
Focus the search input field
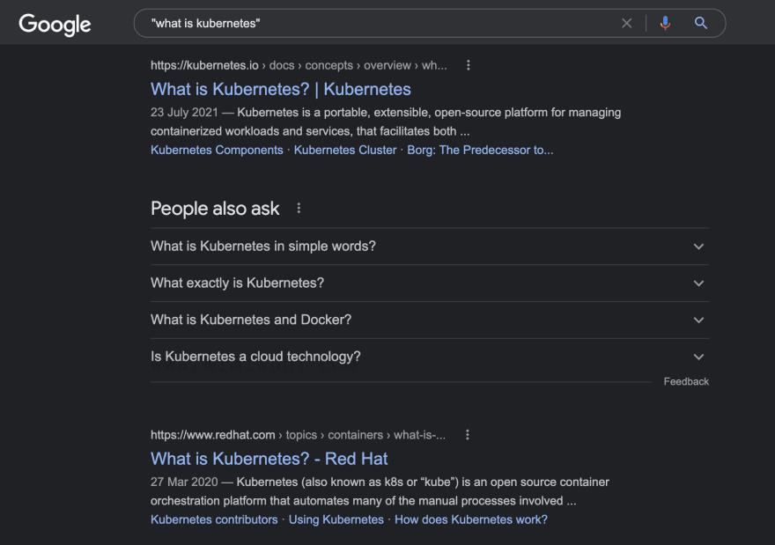(x=380, y=23)
